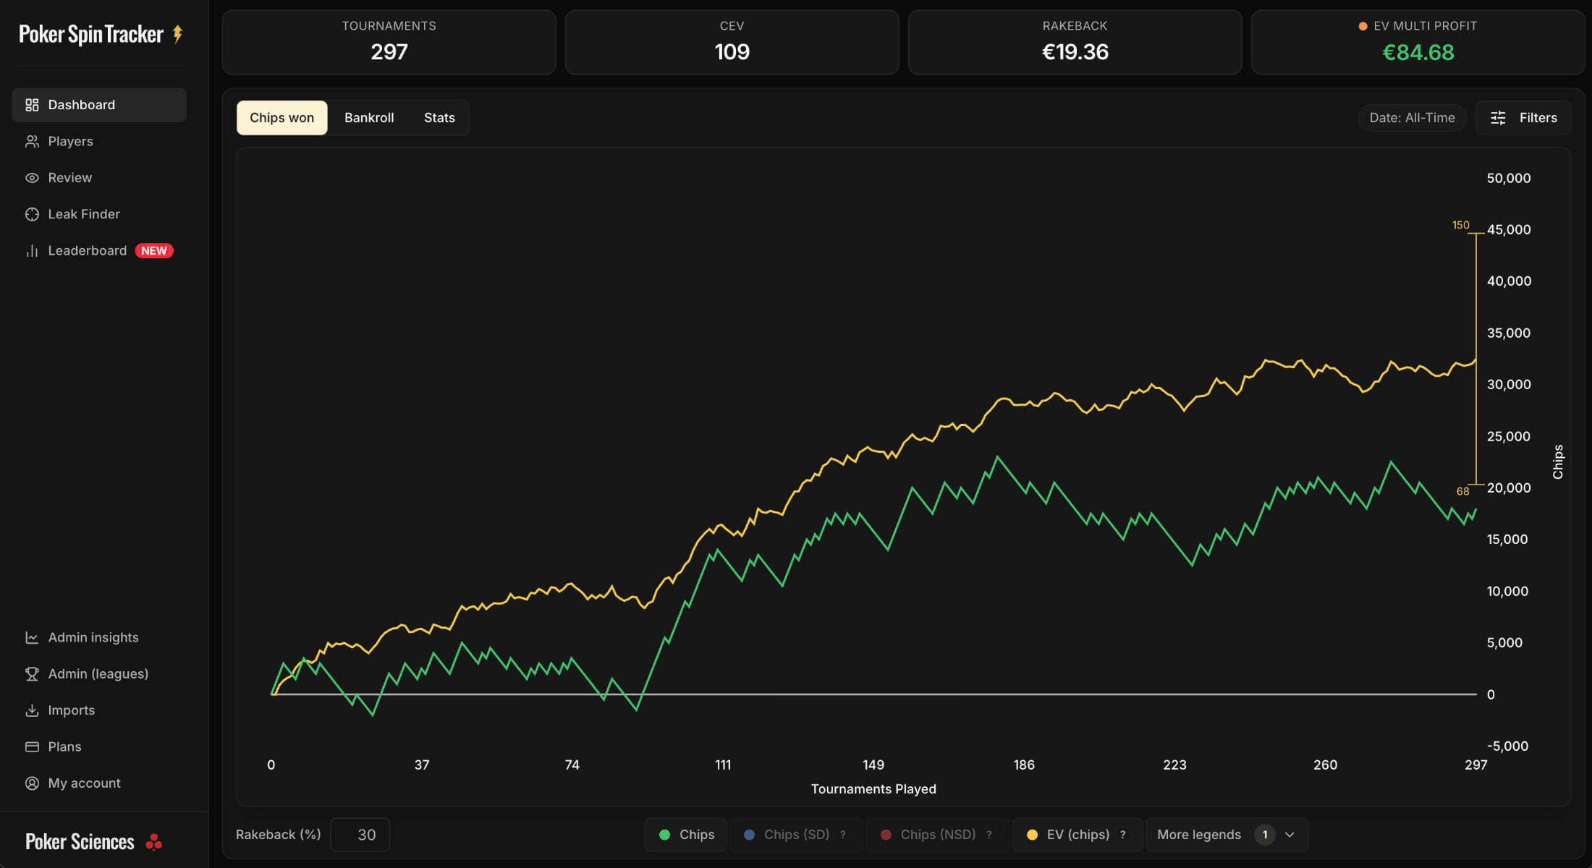The width and height of the screenshot is (1592, 868).
Task: Click inside the Rakeback percentage field
Action: coord(360,834)
